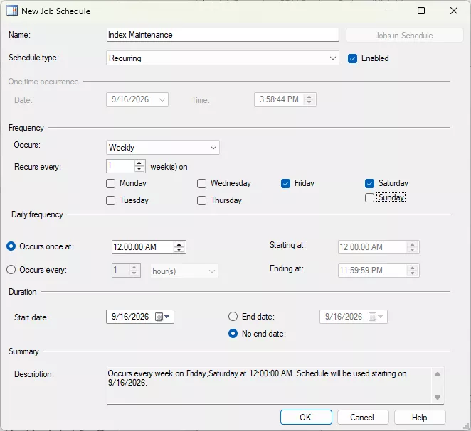Select the Occurs every radio button
This screenshot has width=471, height=431.
[11, 270]
